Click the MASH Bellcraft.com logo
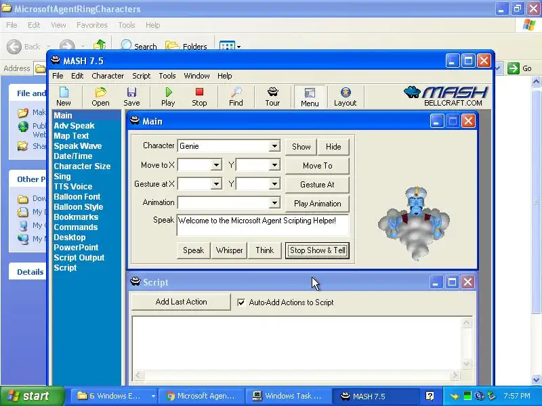Screen dimensions: 542x406 (446, 96)
